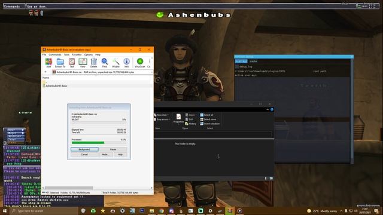Open Photoshop from the taskbar
The image size is (383, 215).
coord(142,211)
